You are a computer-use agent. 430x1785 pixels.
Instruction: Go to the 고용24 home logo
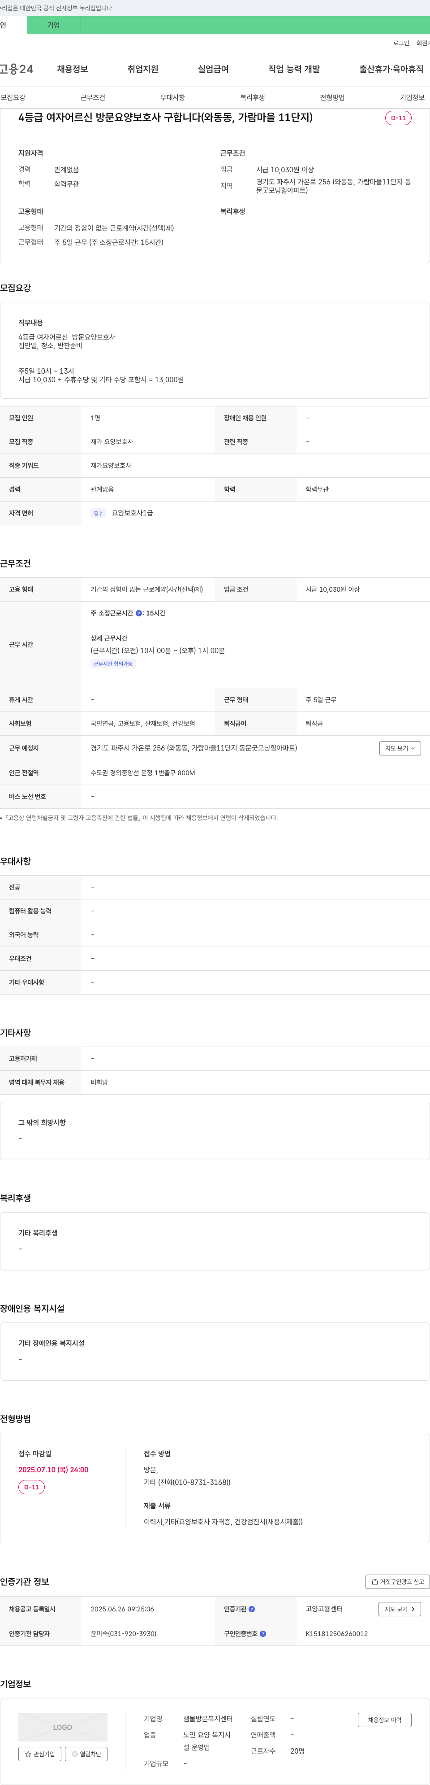[17, 69]
